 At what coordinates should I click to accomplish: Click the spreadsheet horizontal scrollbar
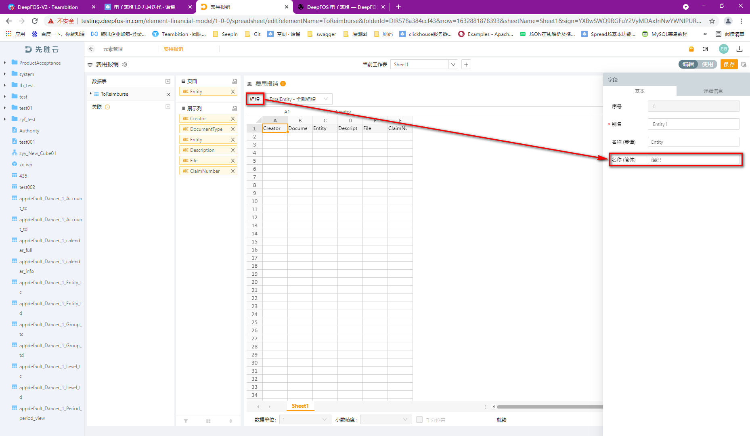coord(550,407)
